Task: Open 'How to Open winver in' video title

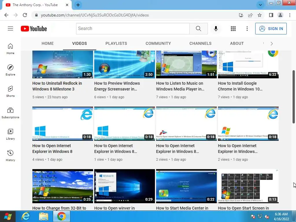Action: 114,208
